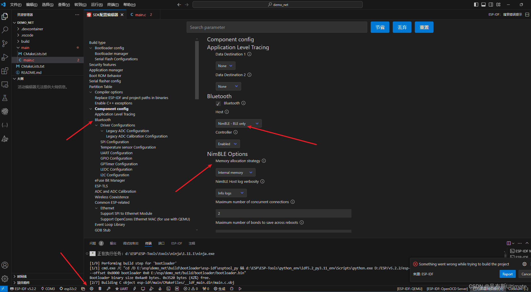Open the Data Destination 1 None selector
The image size is (531, 292).
tap(225, 66)
